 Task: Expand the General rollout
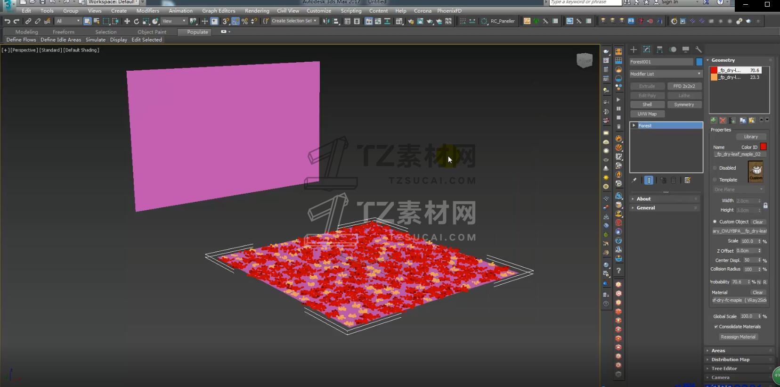click(665, 208)
